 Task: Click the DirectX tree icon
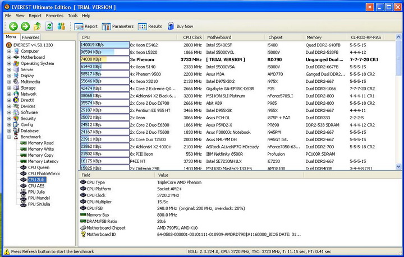tap(16, 100)
